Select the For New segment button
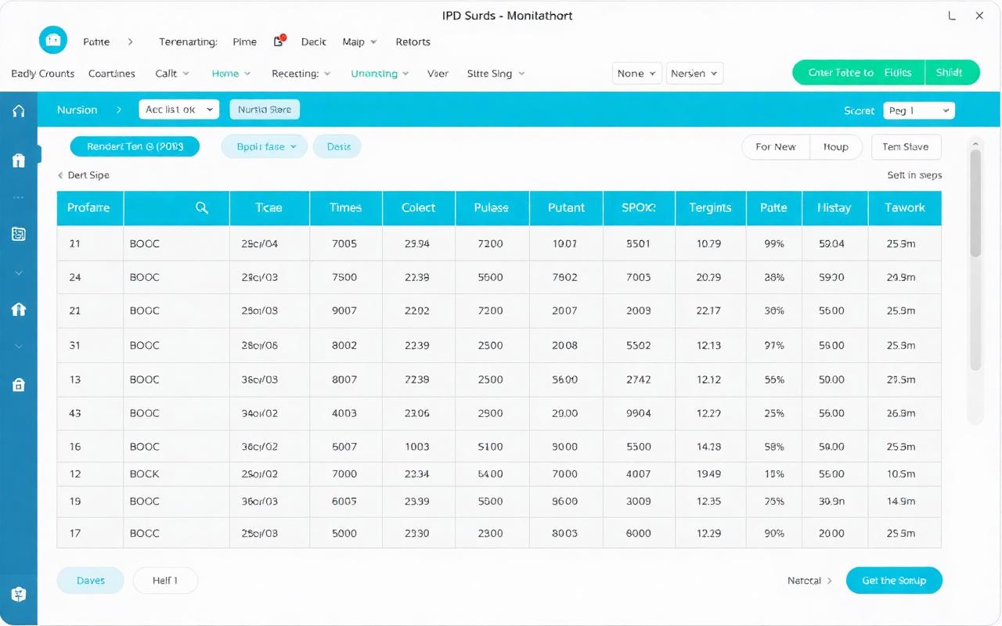The width and height of the screenshot is (1002, 626). point(775,147)
